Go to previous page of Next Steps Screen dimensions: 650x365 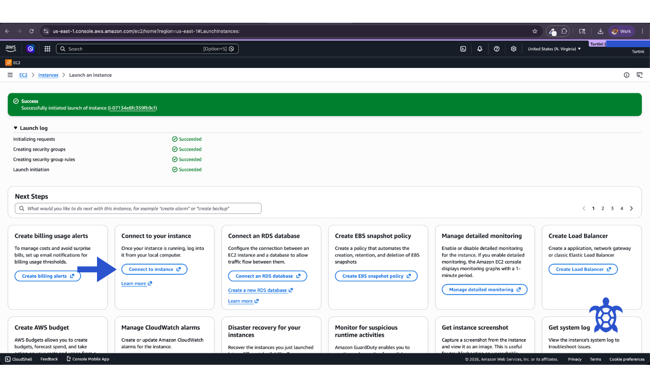pyautogui.click(x=584, y=208)
